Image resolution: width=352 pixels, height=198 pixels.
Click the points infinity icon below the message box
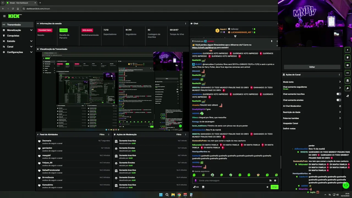point(196,187)
